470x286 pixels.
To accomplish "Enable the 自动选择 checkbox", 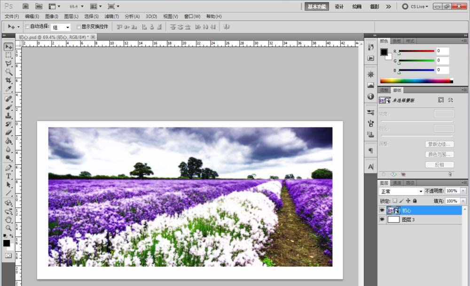I will pos(27,27).
